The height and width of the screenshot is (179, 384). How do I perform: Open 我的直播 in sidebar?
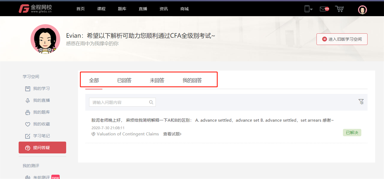pyautogui.click(x=41, y=101)
